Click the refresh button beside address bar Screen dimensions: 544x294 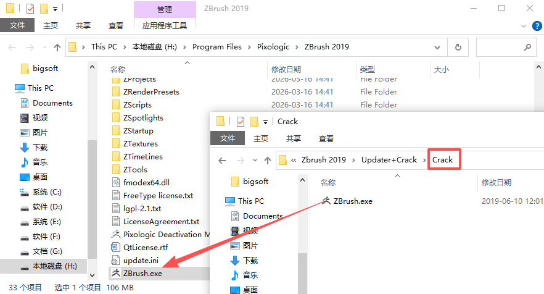458,47
